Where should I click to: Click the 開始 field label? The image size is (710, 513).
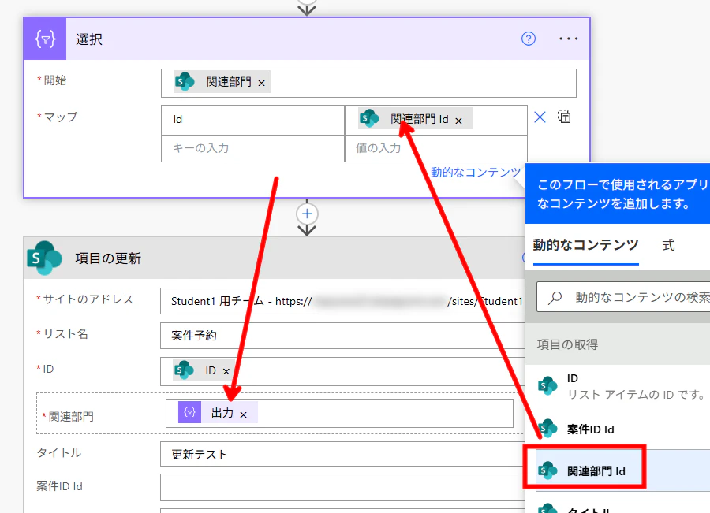pos(54,80)
